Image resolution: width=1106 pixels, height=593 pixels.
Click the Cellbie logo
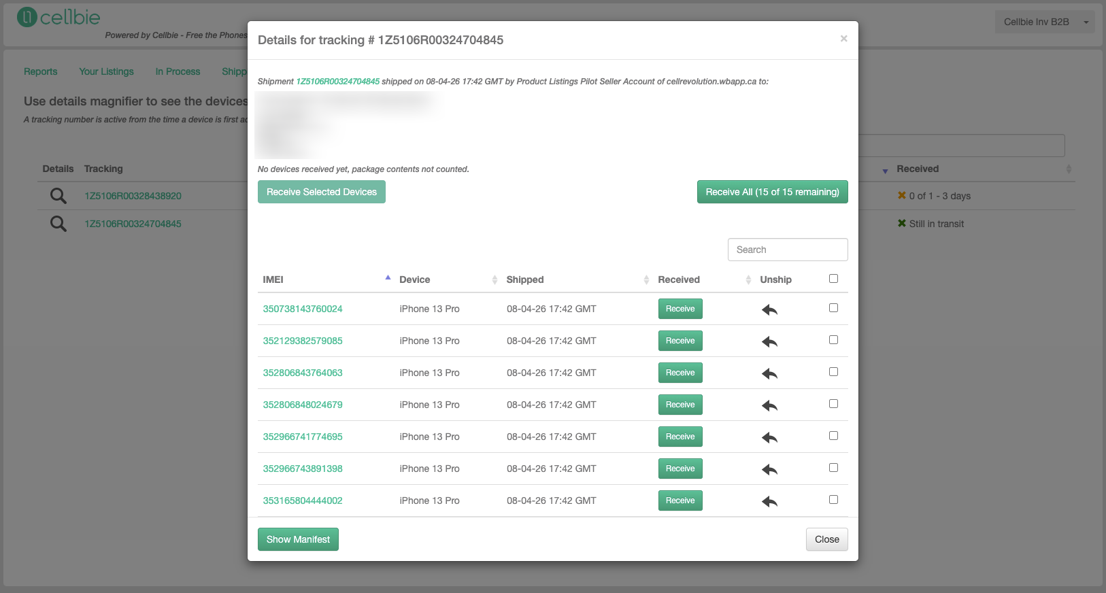[x=58, y=17]
